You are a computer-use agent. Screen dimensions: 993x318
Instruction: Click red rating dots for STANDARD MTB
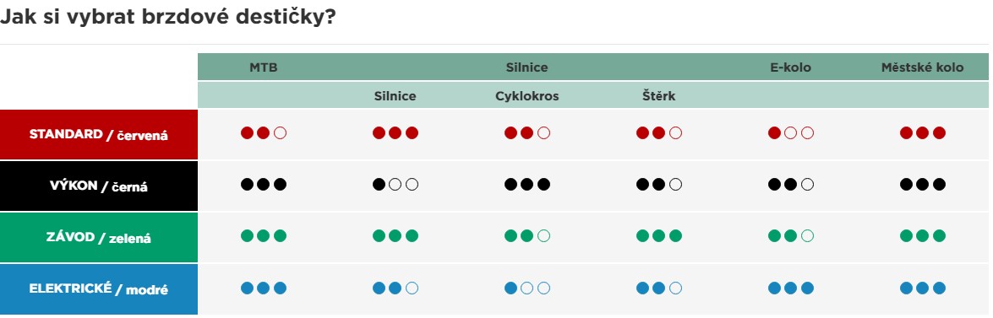pos(264,132)
